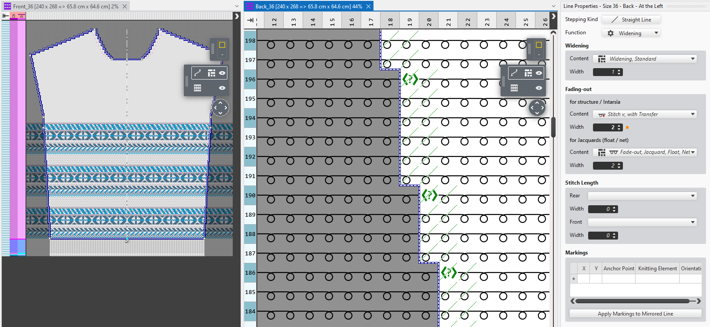Image resolution: width=710 pixels, height=327 pixels.
Task: Click the gear icon beside Widening function
Action: [x=611, y=33]
